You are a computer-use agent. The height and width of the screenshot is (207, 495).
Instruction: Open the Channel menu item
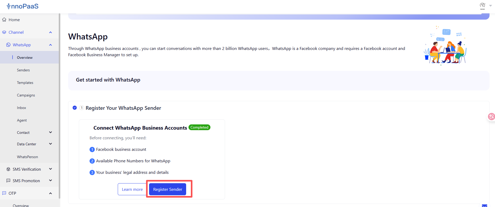pos(16,32)
